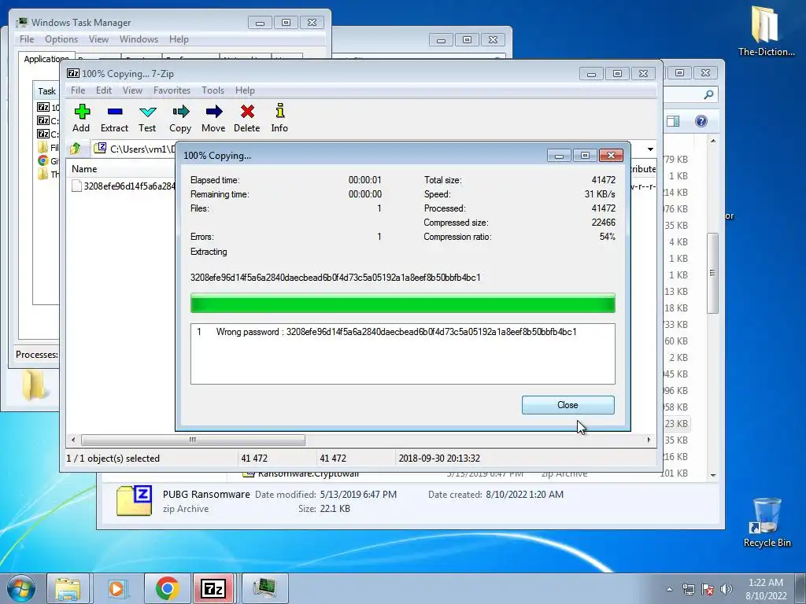The height and width of the screenshot is (604, 806).
Task: Select file 3208efe96d14f5a6a284 in 7-Zip list
Action: (x=124, y=186)
